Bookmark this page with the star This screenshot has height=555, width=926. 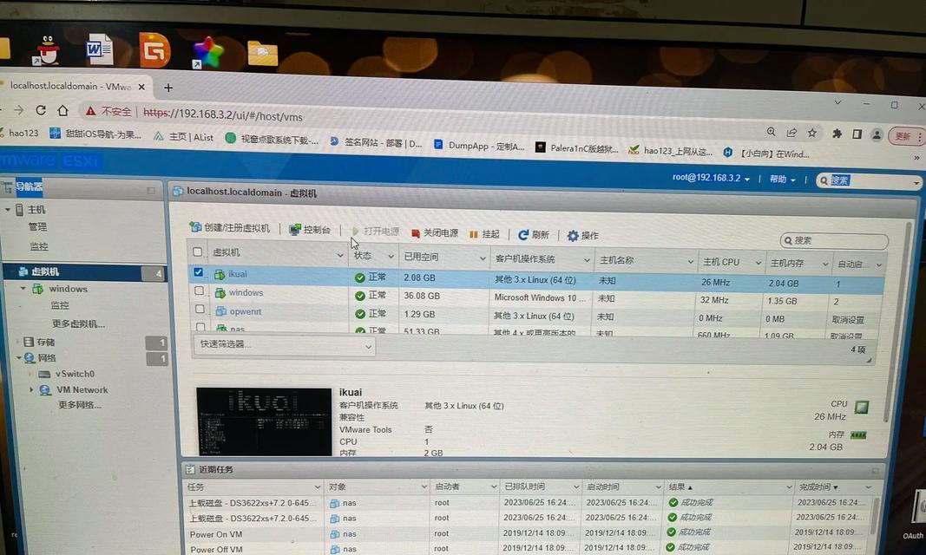812,133
